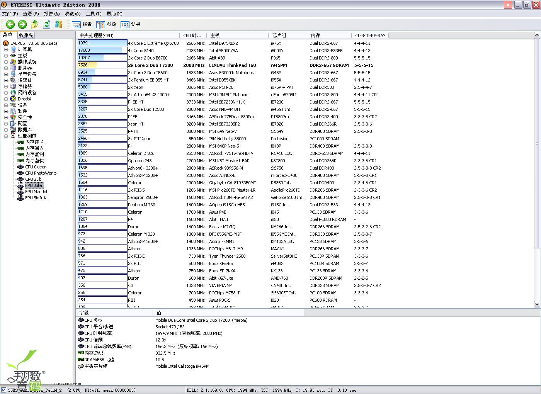Sort by CL-RCD-RP-RAS column header

click(370, 35)
